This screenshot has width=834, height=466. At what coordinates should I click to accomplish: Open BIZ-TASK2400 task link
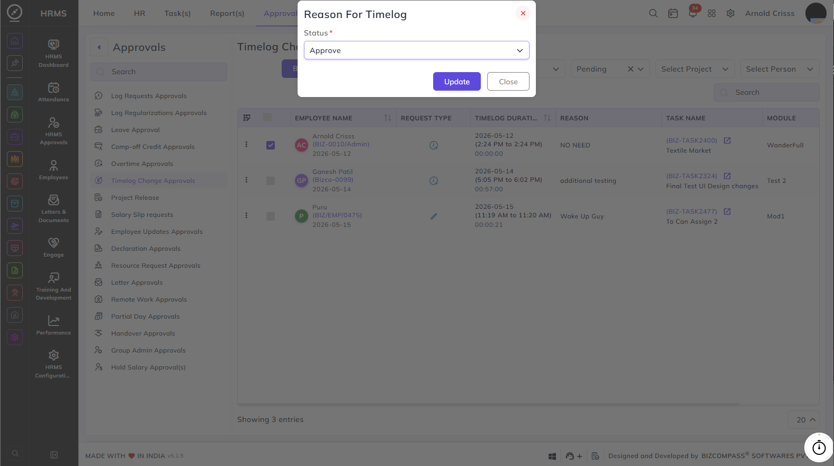[x=692, y=140]
